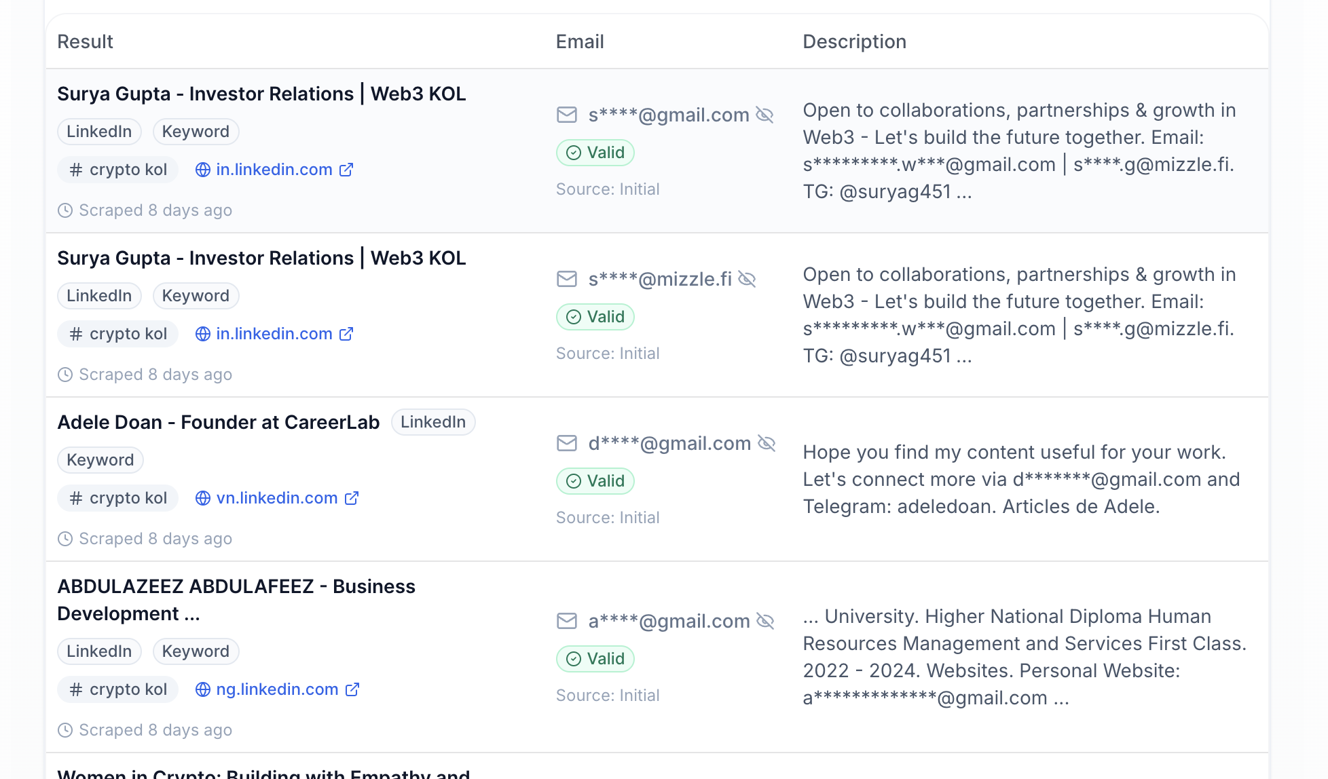
Task: Click the Valid badge under s****@mizzle.fi
Action: [x=595, y=316]
